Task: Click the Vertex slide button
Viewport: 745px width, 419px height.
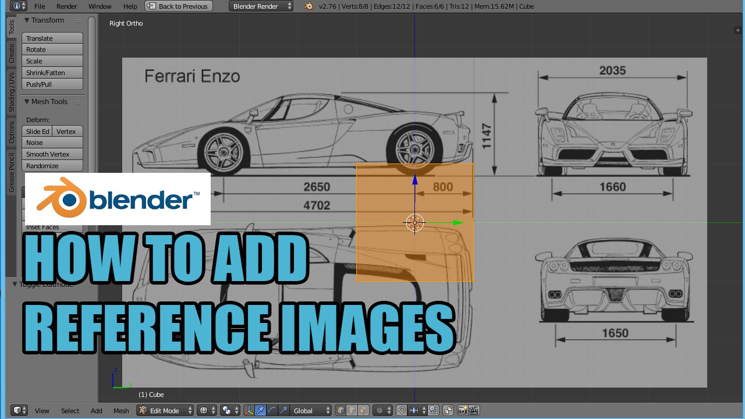Action: point(68,131)
